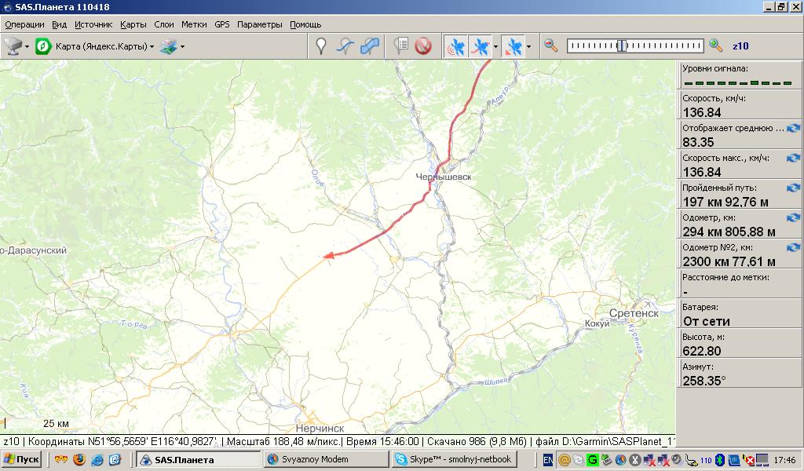Click the system clock 17:46
This screenshot has height=471, width=804.
point(784,460)
